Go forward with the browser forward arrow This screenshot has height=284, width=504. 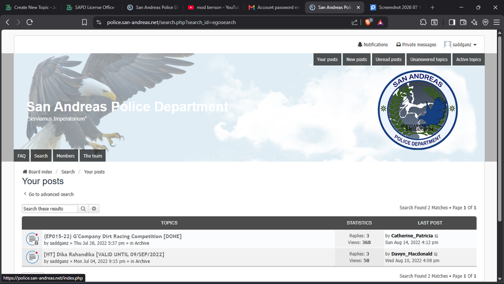click(19, 22)
